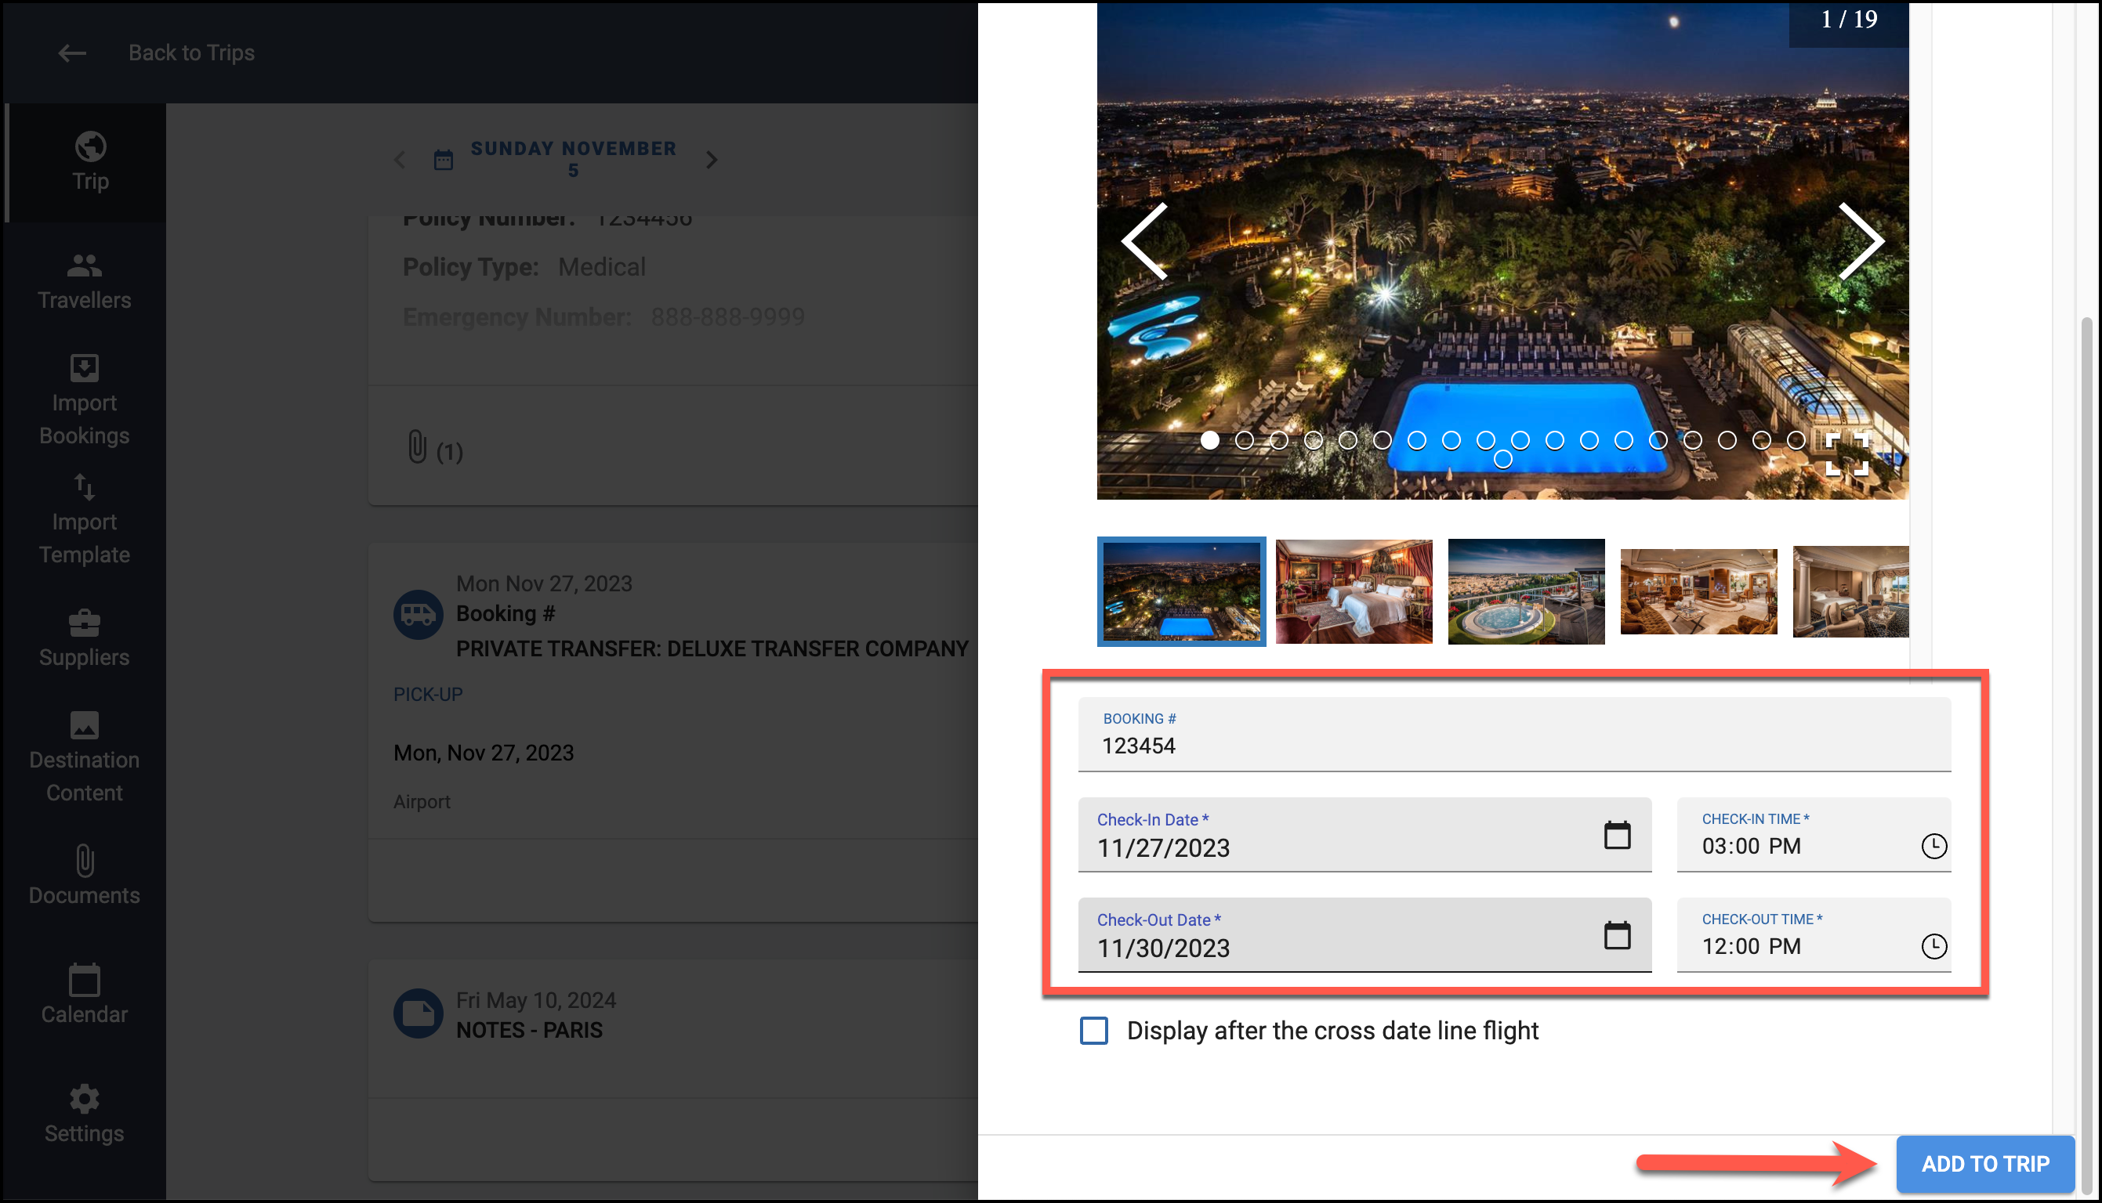
Task: Click the Emergency Number 888-888-9999 text
Action: tap(603, 316)
